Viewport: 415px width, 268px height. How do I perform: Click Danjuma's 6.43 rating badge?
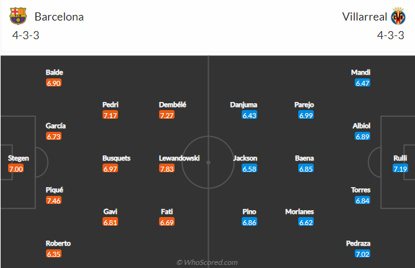249,115
